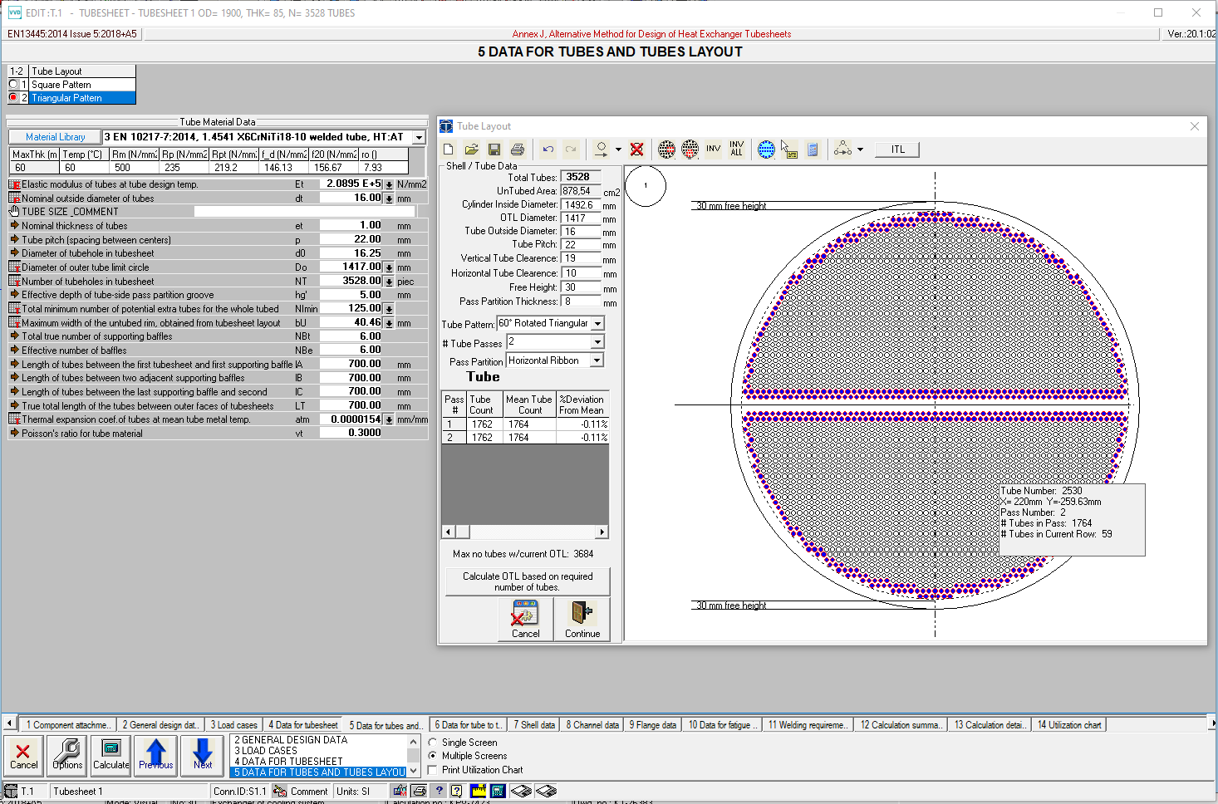Click the ITL button in Tube Layout toolbar
The width and height of the screenshot is (1218, 804).
click(898, 150)
